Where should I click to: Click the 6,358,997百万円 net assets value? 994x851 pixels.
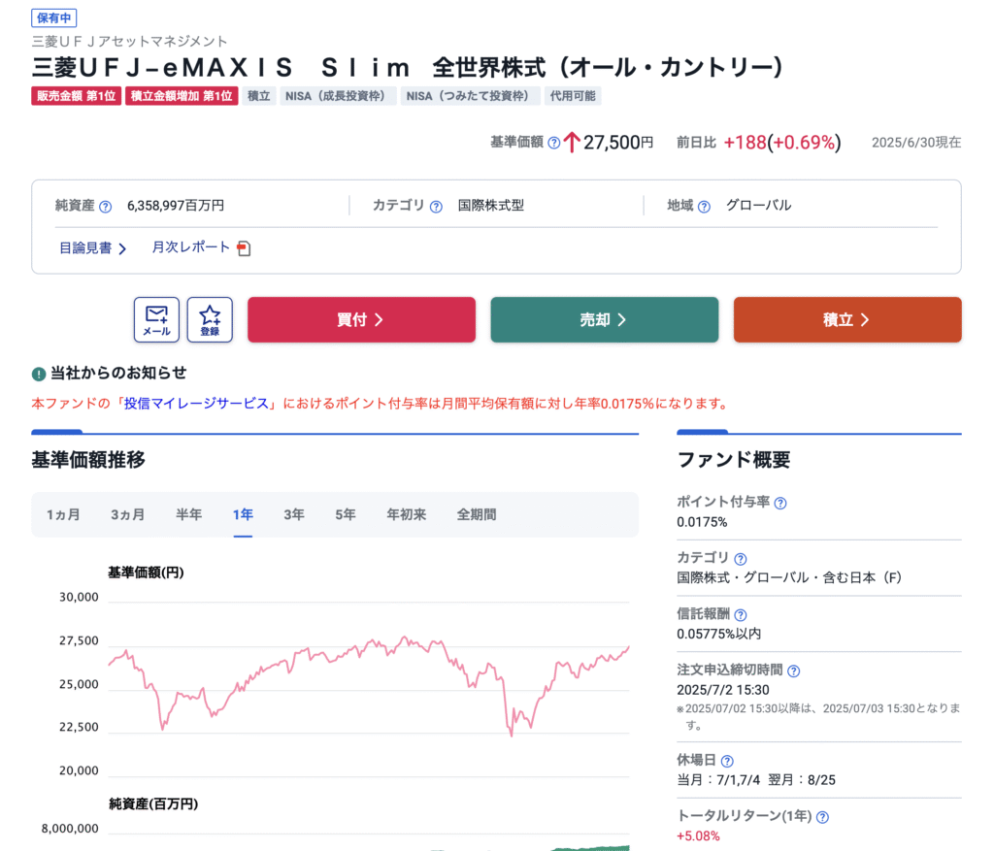tap(176, 206)
